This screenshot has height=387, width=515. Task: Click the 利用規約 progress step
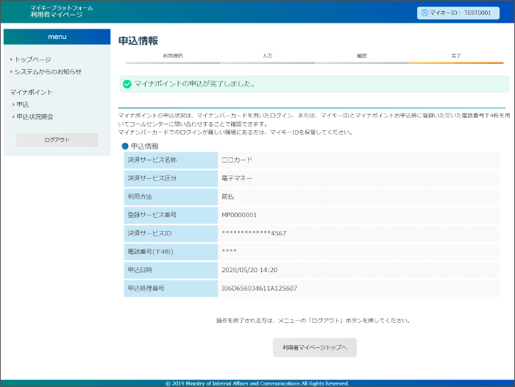coord(173,56)
